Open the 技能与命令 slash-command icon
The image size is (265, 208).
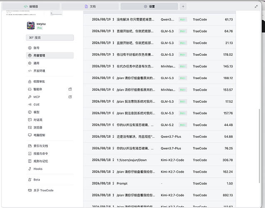click(x=30, y=154)
